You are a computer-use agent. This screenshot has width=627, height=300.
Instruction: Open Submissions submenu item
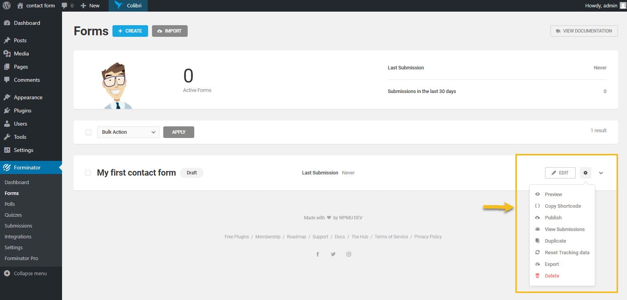pyautogui.click(x=18, y=226)
